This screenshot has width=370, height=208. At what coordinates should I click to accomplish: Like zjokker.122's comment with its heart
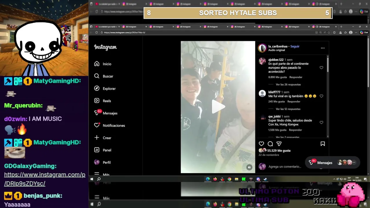point(321,68)
